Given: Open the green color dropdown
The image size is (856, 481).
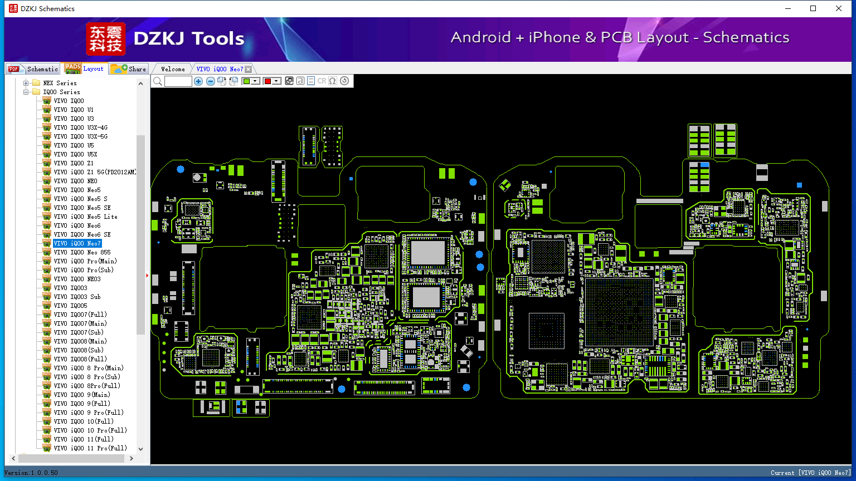Looking at the screenshot, I should tap(255, 81).
